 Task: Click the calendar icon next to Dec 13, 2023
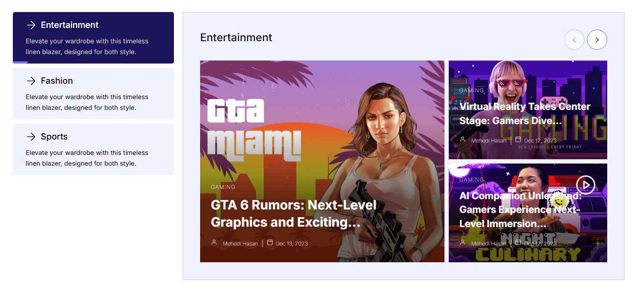[270, 243]
